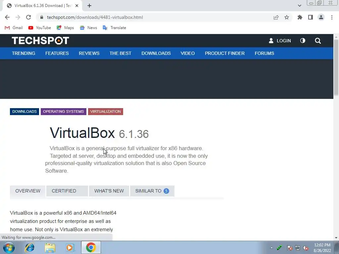The height and width of the screenshot is (254, 339).
Task: Click the VIRTUALIZATION category tag
Action: tap(106, 111)
